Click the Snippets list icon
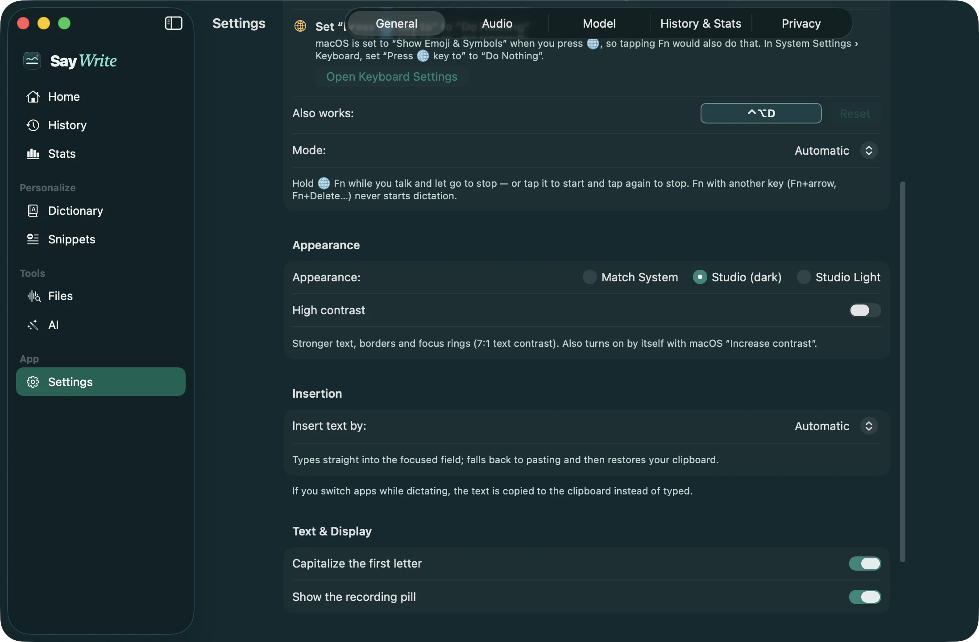The width and height of the screenshot is (979, 642). point(33,239)
